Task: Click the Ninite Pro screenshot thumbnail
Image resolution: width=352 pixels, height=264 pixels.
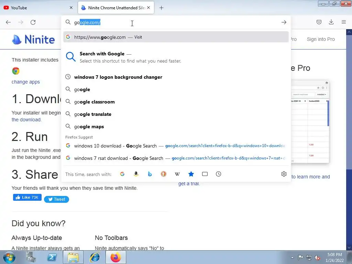Action: pyautogui.click(x=310, y=121)
